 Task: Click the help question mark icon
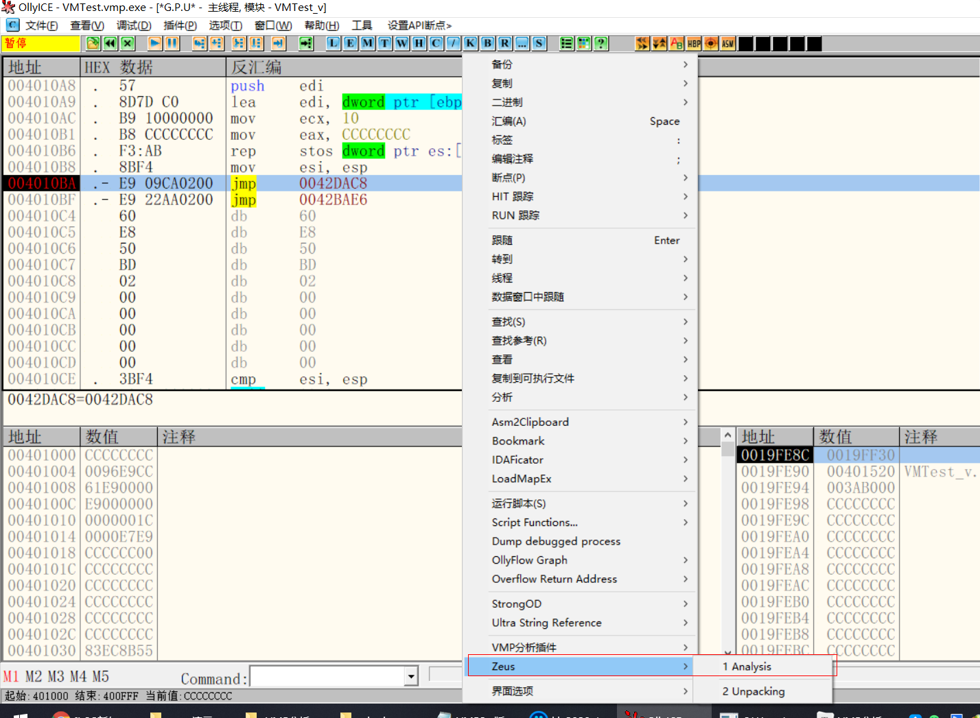click(599, 43)
